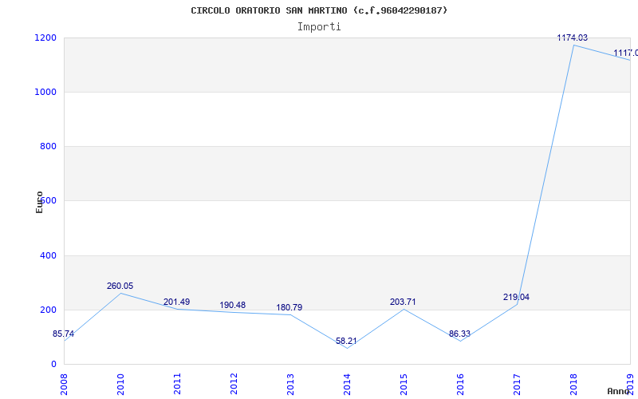638x399 pixels.
Task: Click the 400 y-axis label
Action: pos(48,255)
